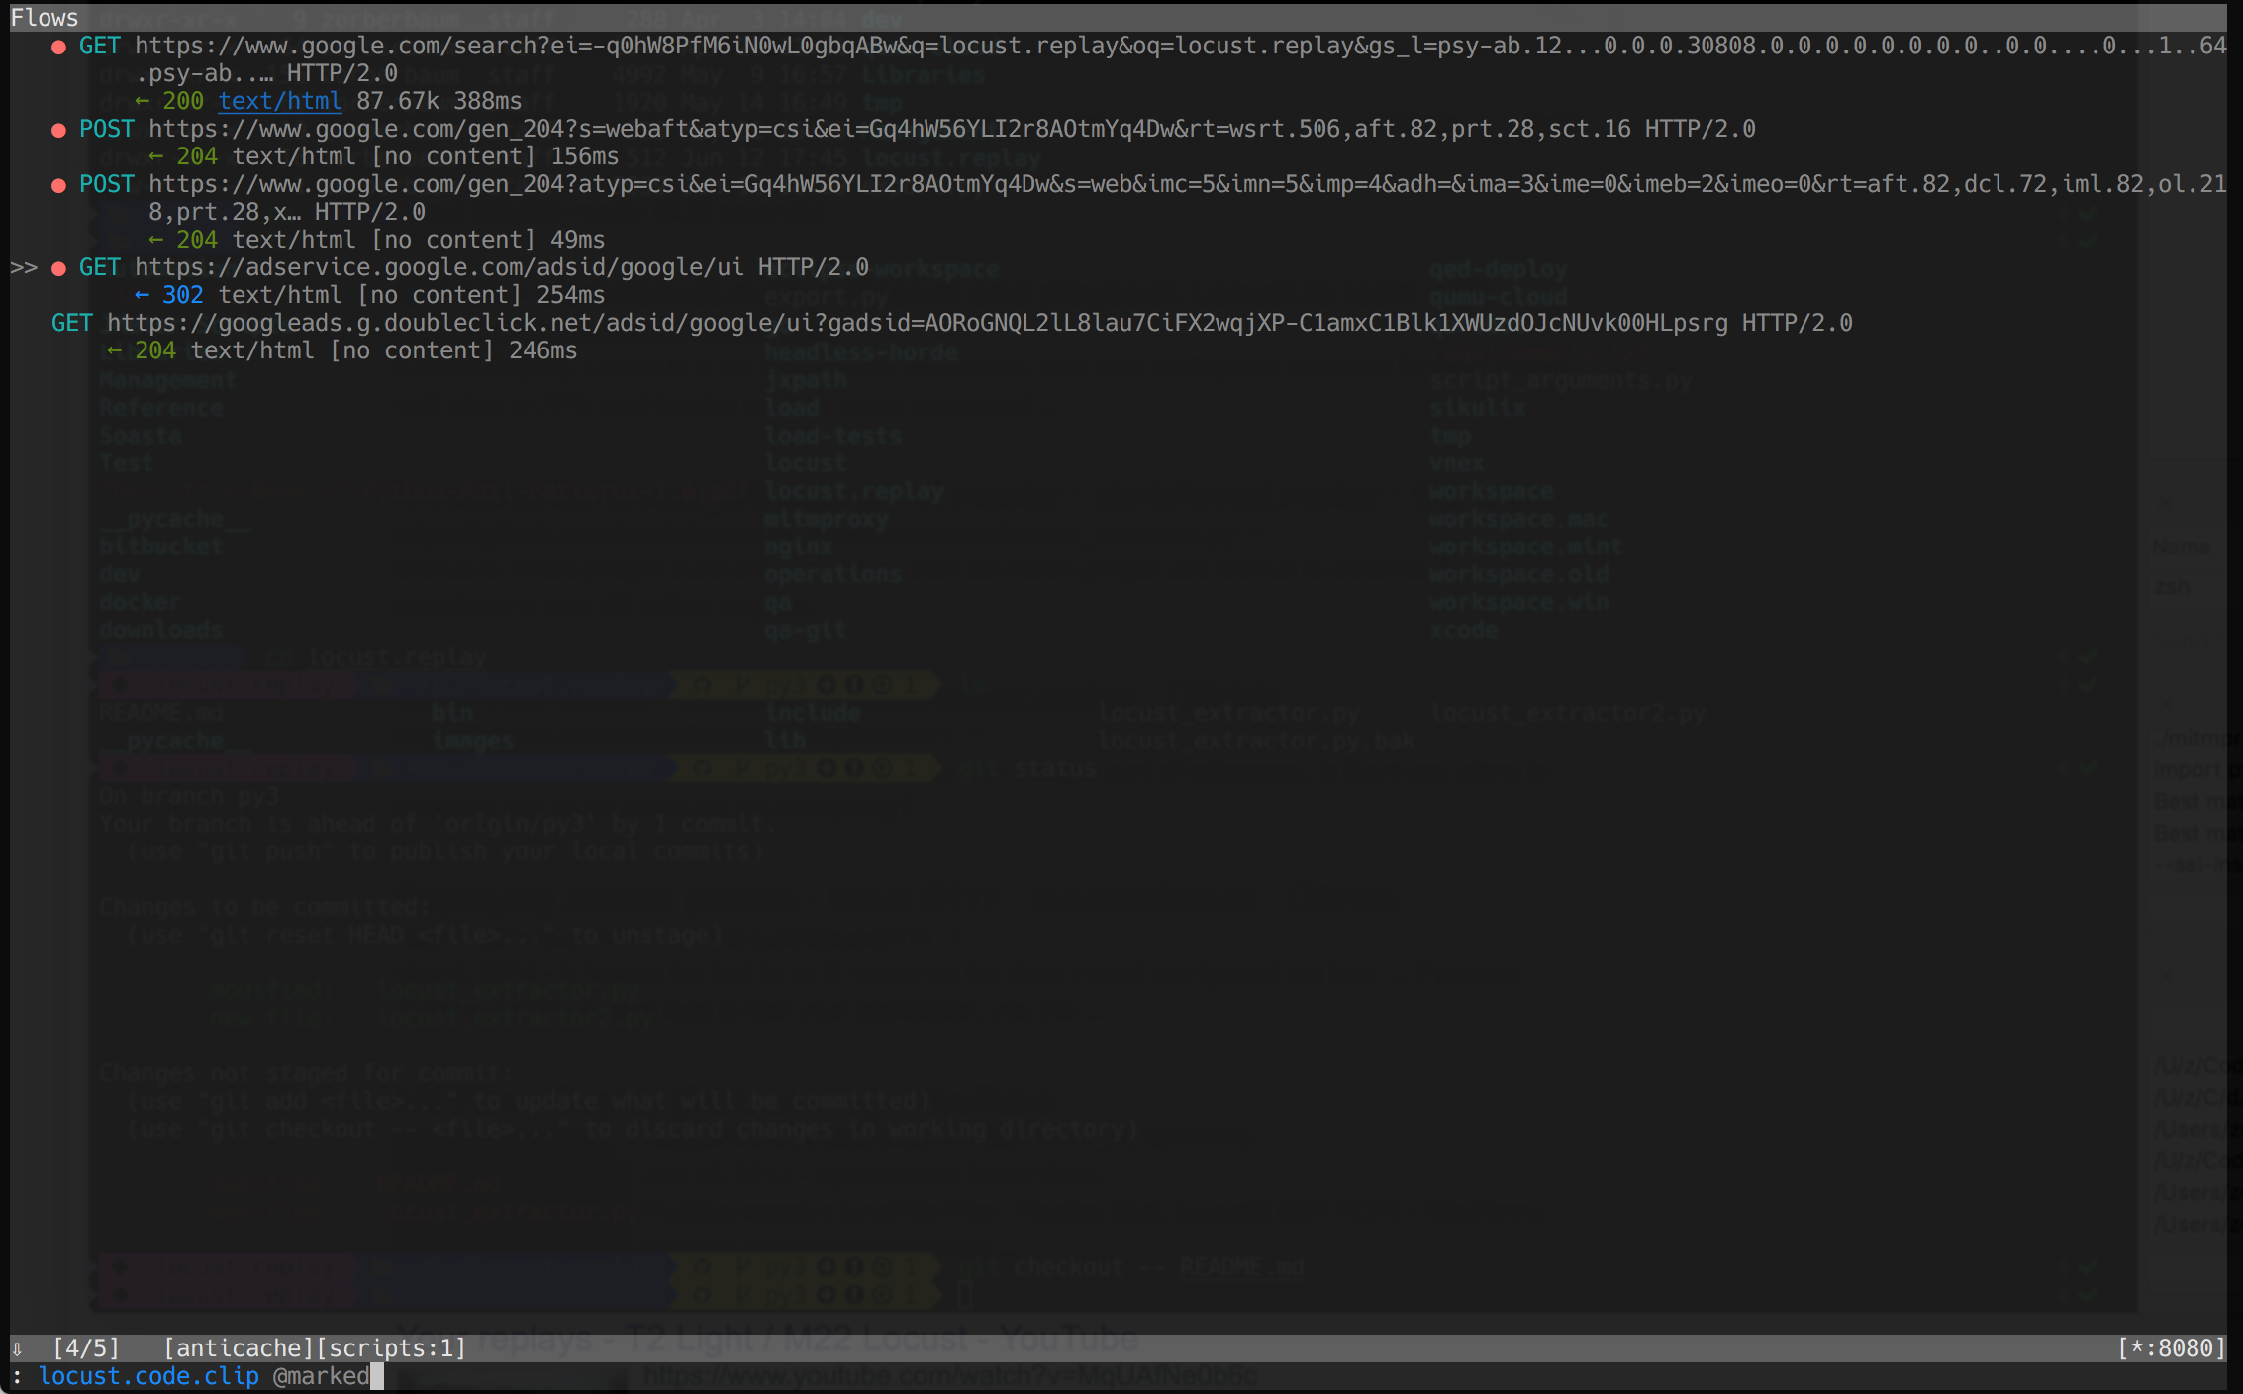The height and width of the screenshot is (1394, 2243).
Task: Click response arrow beside the 302 status
Action: point(142,295)
